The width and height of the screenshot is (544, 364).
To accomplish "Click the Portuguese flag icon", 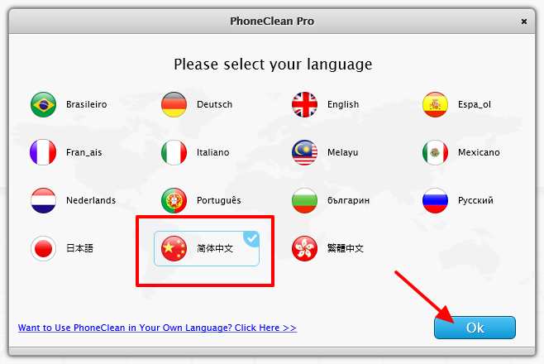I will [174, 200].
